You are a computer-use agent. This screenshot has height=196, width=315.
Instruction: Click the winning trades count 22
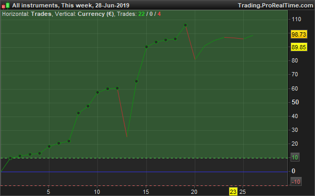pyautogui.click(x=142, y=14)
